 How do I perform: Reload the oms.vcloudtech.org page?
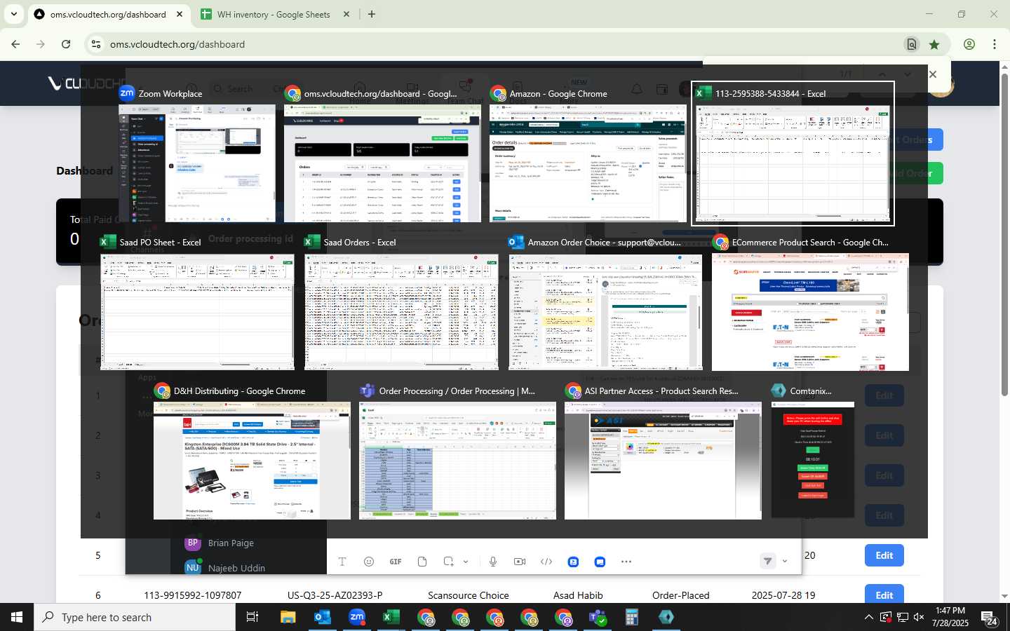tap(66, 44)
